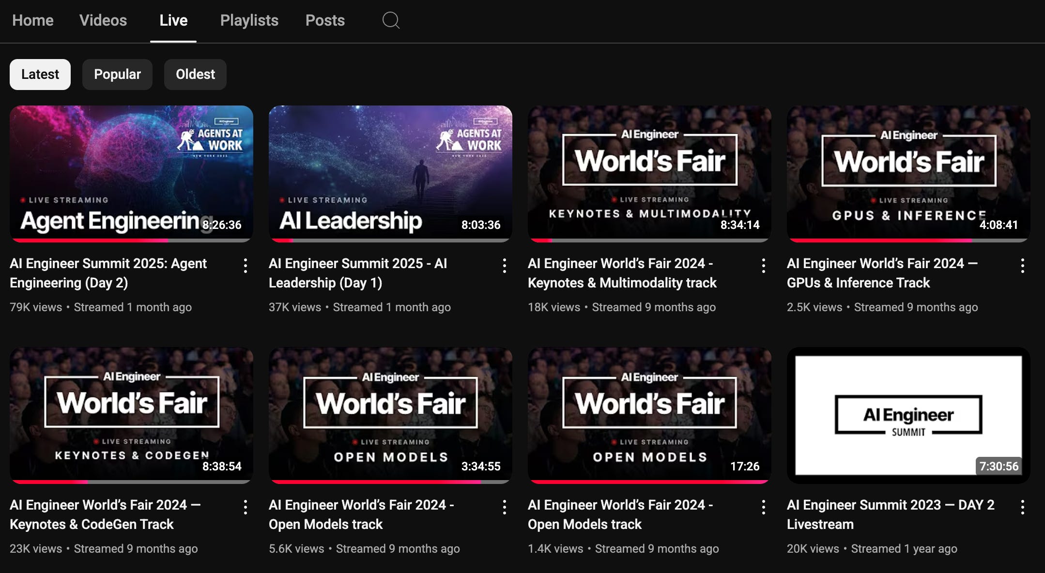Click the 8:03:36 duration badge

coord(481,225)
